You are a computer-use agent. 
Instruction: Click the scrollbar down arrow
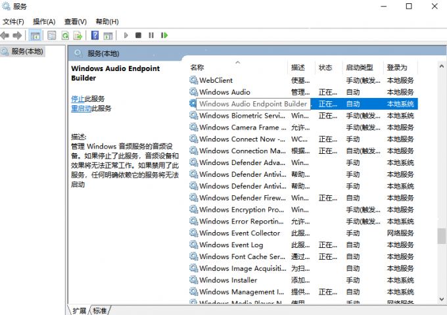click(x=442, y=299)
